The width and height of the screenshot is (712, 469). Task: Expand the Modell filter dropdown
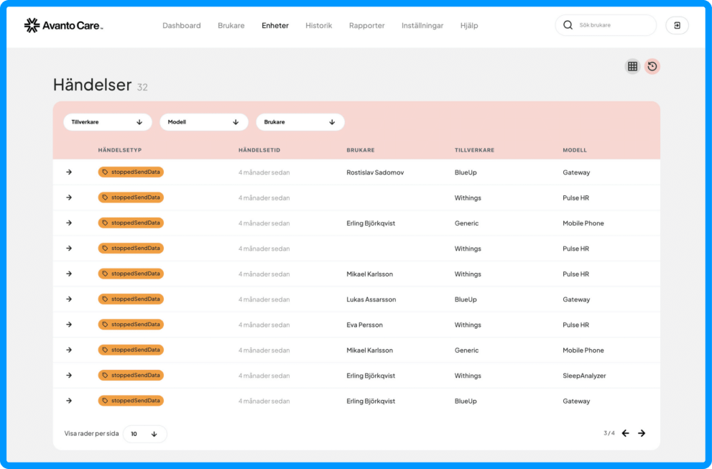point(204,122)
